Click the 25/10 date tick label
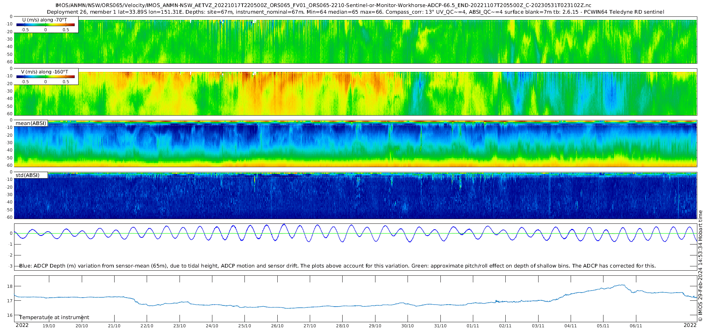This screenshot has height=332, width=704. (244, 326)
